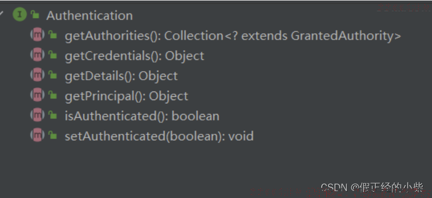
Task: Select the getCredentials(): Object entry
Action: click(x=134, y=56)
